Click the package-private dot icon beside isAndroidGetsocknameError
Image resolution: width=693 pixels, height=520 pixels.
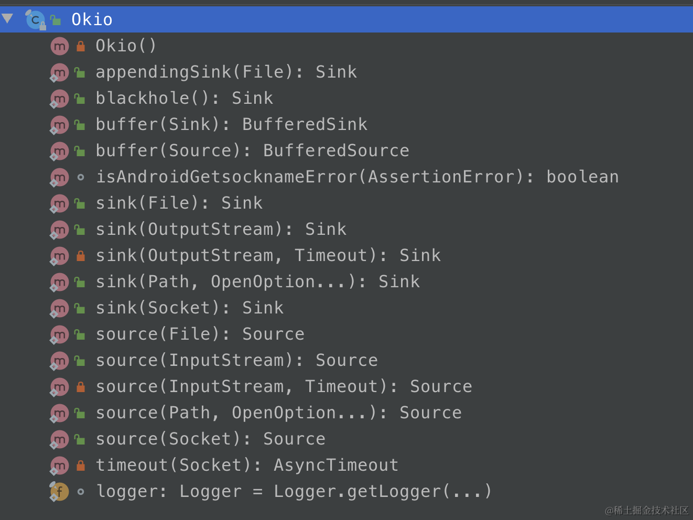pos(80,177)
